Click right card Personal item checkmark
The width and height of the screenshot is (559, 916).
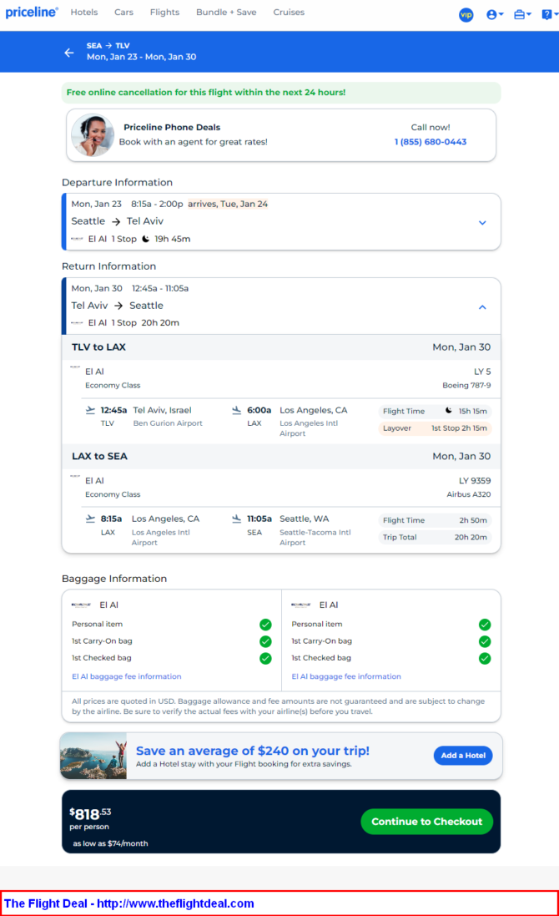[x=485, y=625]
